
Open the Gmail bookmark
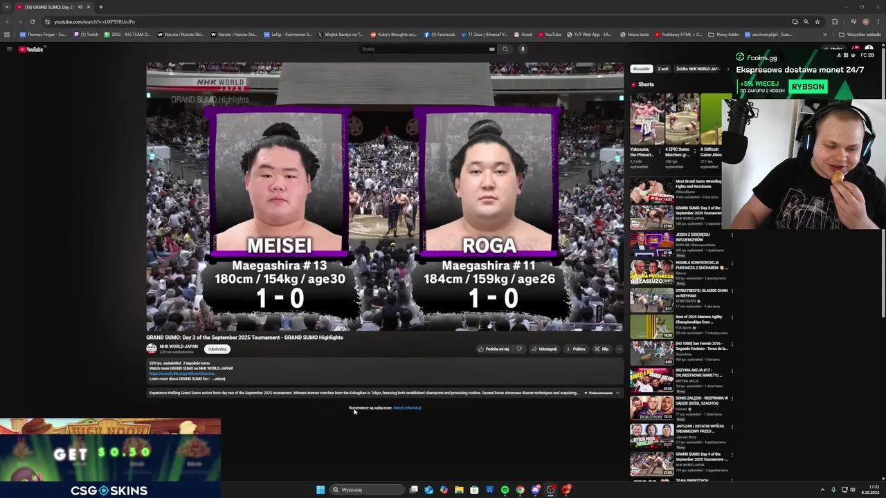[x=523, y=34]
